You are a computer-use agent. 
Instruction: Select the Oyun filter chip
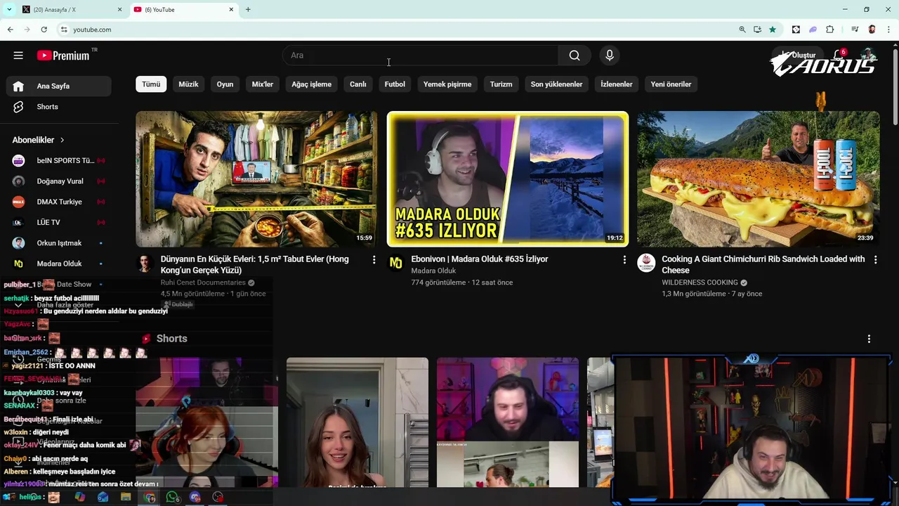225,84
